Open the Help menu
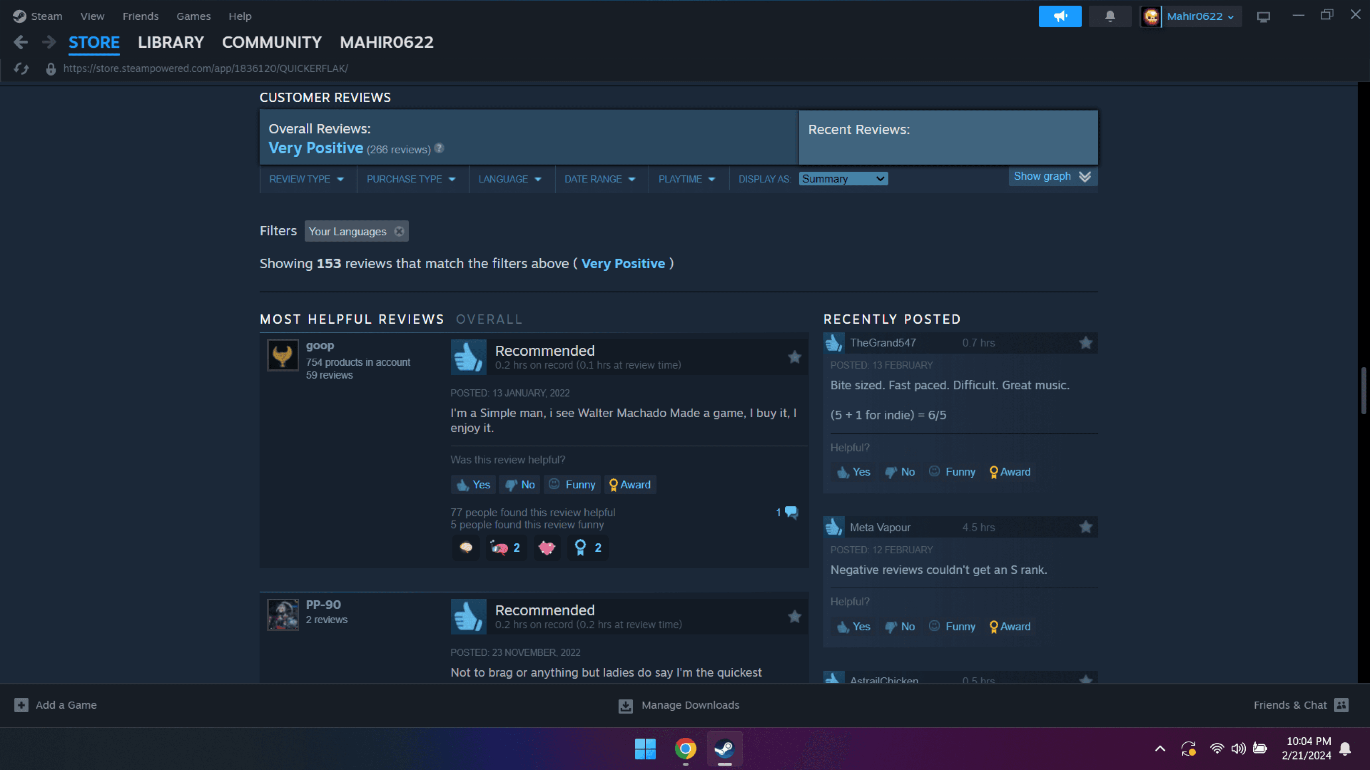The height and width of the screenshot is (770, 1370). pyautogui.click(x=240, y=16)
